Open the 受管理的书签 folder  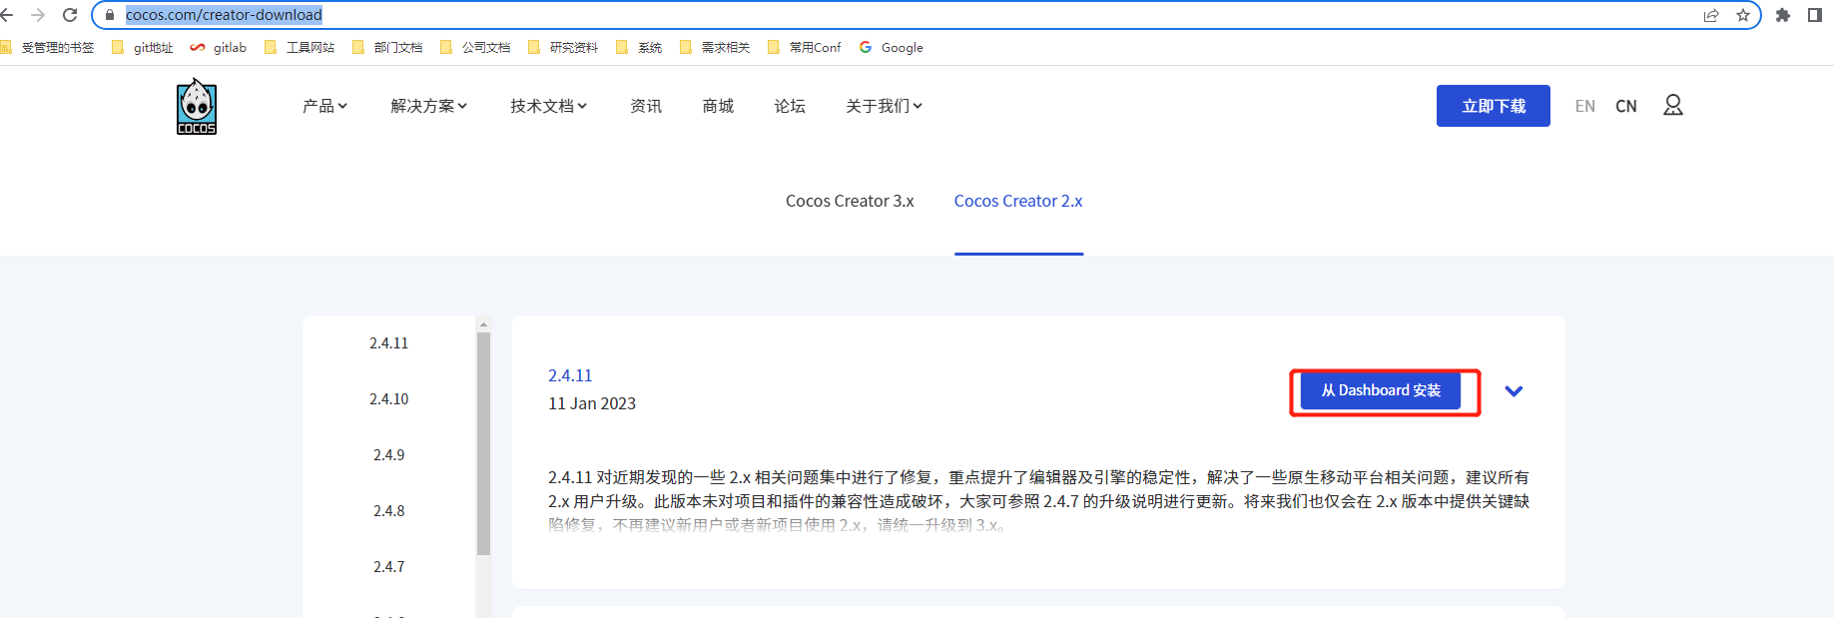(48, 47)
